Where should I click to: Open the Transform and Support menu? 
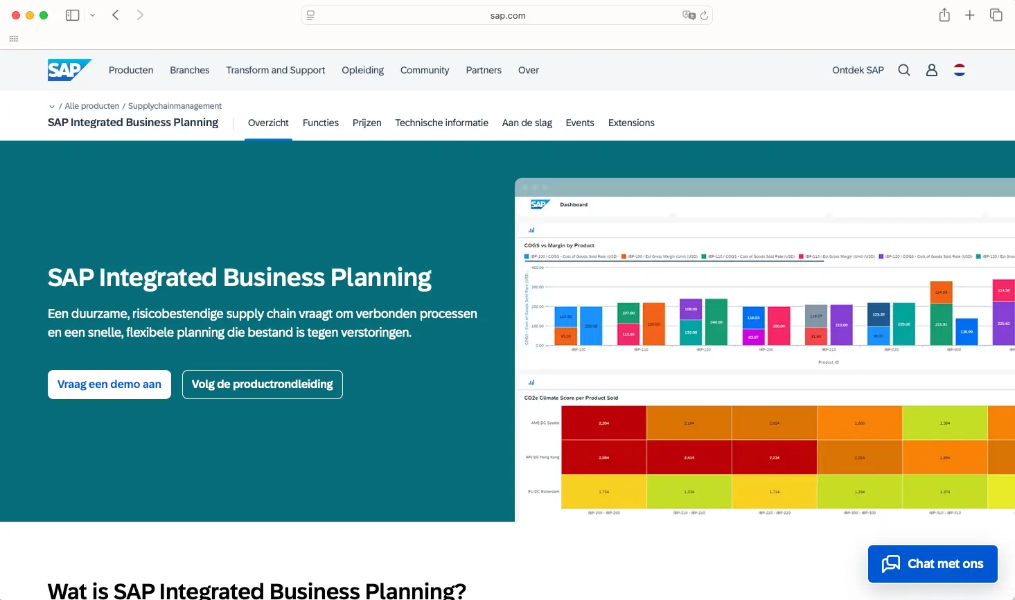click(276, 70)
